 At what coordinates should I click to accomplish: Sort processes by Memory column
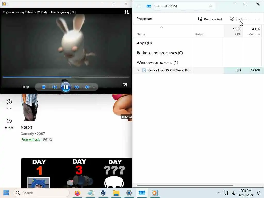(x=252, y=31)
